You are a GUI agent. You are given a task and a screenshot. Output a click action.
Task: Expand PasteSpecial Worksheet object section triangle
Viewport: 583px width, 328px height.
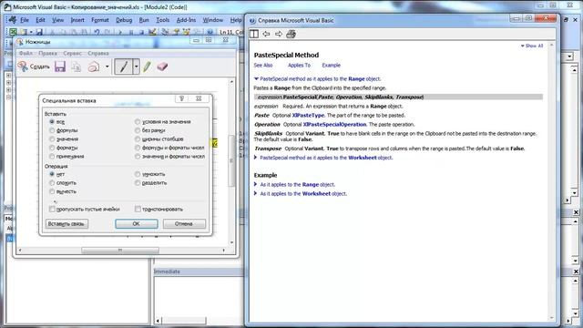(x=255, y=158)
